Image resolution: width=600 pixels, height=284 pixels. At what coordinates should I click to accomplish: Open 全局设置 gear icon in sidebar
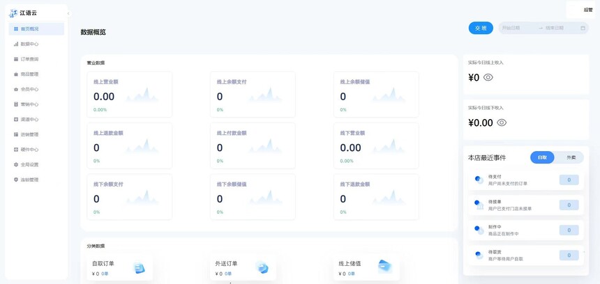coord(16,165)
